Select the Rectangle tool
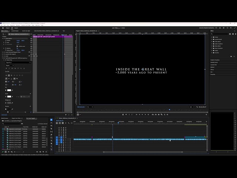This screenshot has width=237, height=178. click(51, 138)
